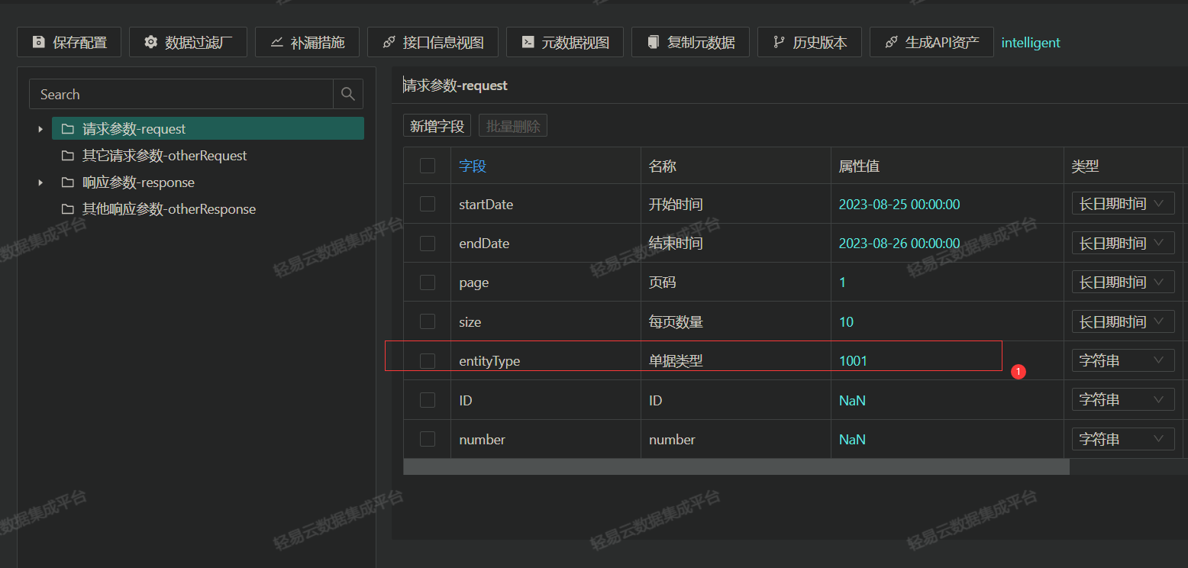The width and height of the screenshot is (1188, 568).
Task: Open type dropdown for ID row
Action: tap(1123, 400)
